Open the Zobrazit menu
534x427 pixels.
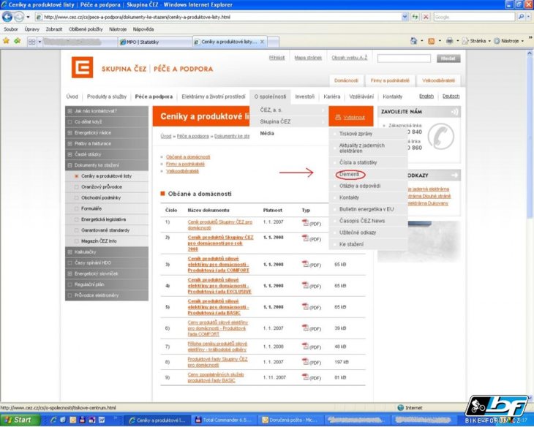click(x=54, y=29)
